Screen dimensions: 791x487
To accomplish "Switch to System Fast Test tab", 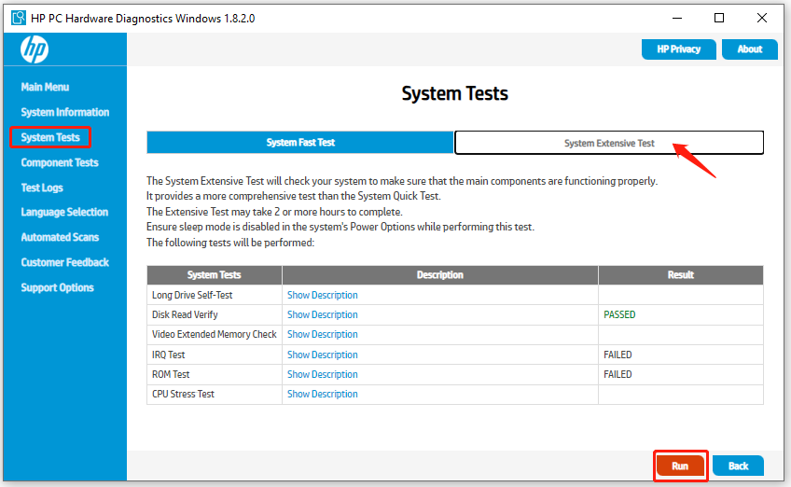I will point(300,143).
